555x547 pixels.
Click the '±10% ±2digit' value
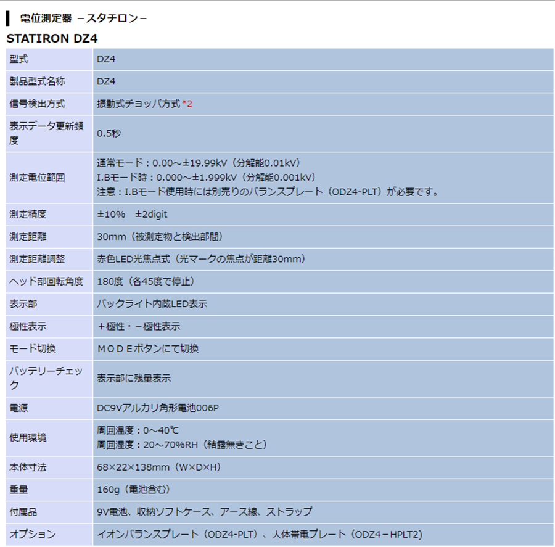click(x=132, y=215)
